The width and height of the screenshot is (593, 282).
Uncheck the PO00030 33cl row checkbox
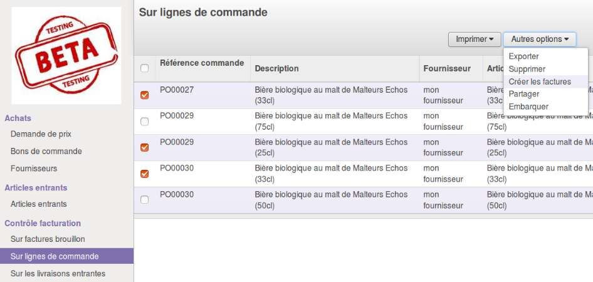tap(145, 174)
